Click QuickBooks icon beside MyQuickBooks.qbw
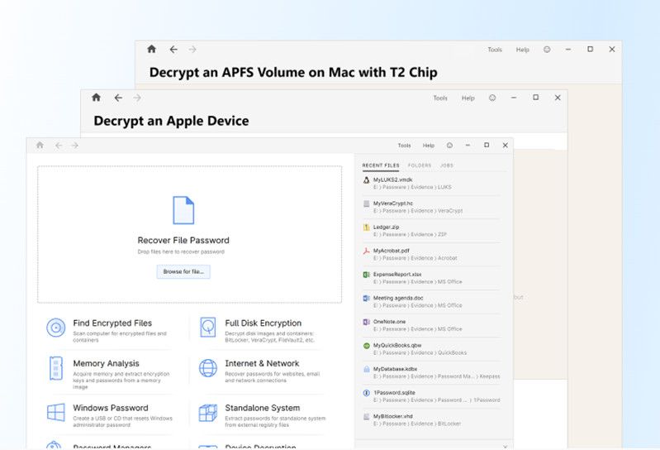The image size is (660, 450). pos(366,346)
